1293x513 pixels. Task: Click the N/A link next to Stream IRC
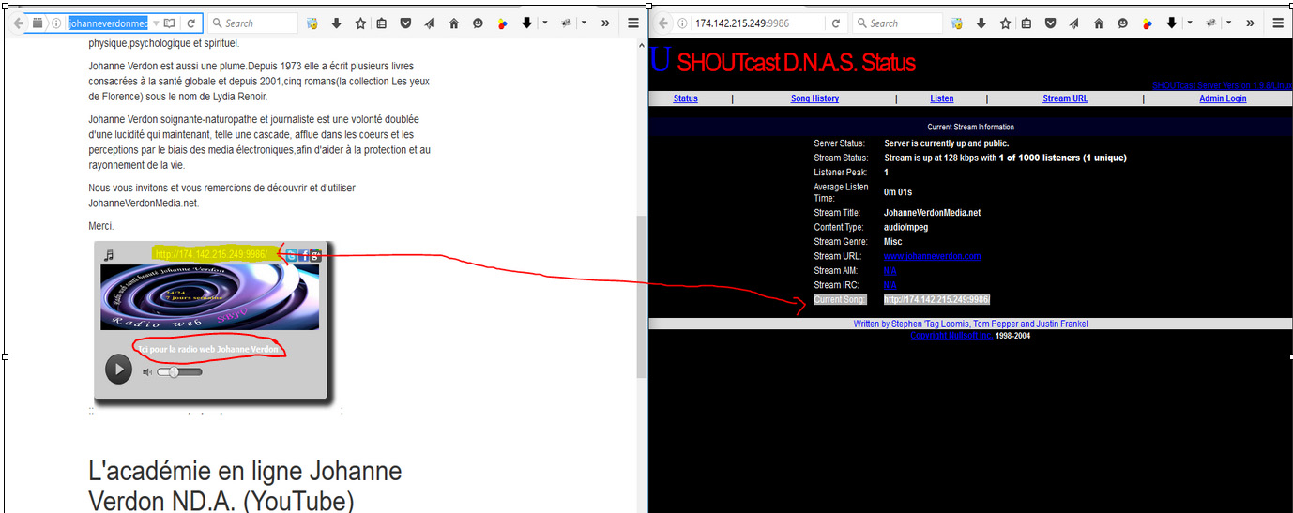coord(890,285)
